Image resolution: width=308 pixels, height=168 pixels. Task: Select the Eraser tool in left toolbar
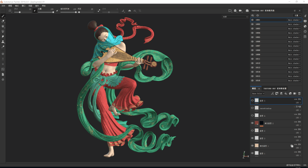tap(3, 21)
